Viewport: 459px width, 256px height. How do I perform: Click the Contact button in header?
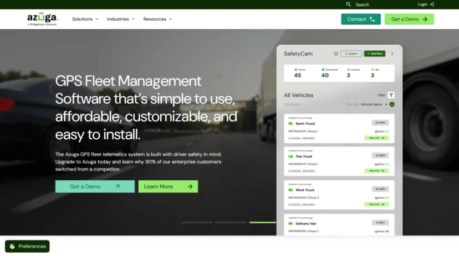361,19
